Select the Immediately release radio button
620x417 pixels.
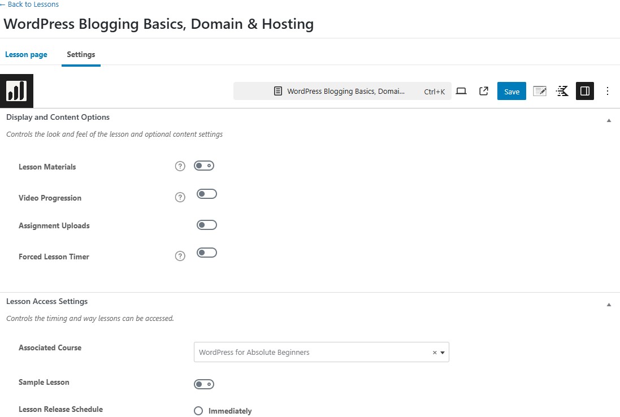click(198, 411)
